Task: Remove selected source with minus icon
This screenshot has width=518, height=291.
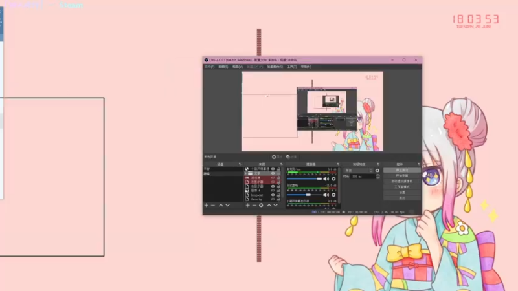Action: tap(254, 205)
